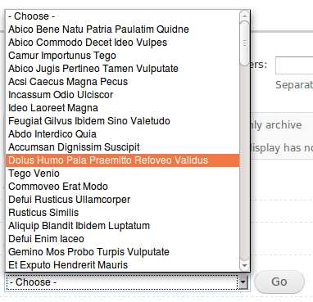Screen dimensions: 313x302
Task: Click the text input field above Separate
Action: click(294, 65)
